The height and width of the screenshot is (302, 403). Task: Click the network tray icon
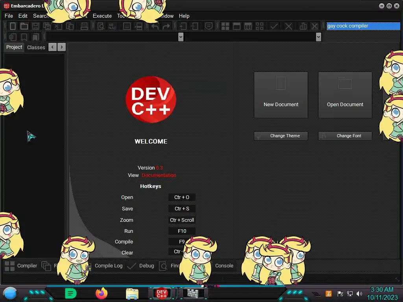pos(350,293)
